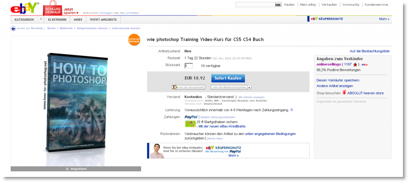
Task: Click the back arrow to Startseite
Action: [13, 28]
